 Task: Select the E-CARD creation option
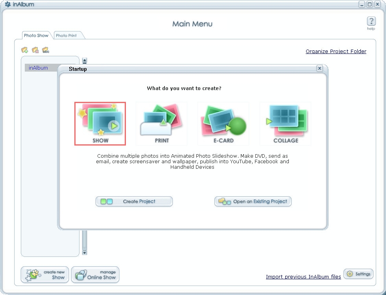click(x=223, y=123)
